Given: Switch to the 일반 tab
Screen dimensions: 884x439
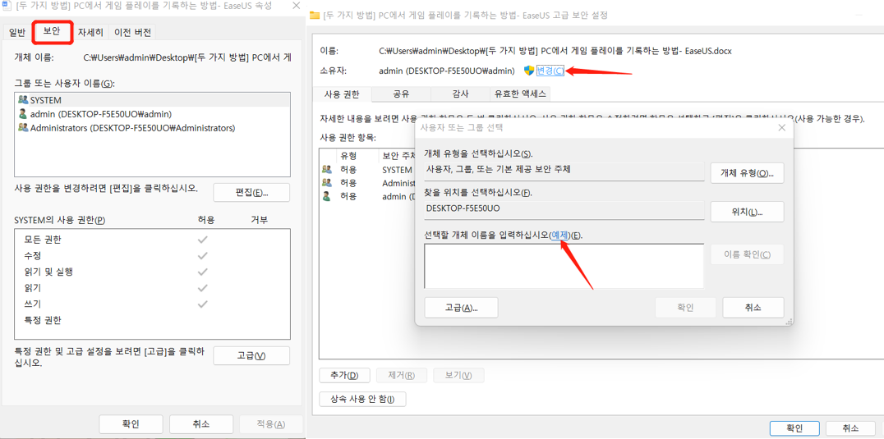Looking at the screenshot, I should (x=17, y=32).
